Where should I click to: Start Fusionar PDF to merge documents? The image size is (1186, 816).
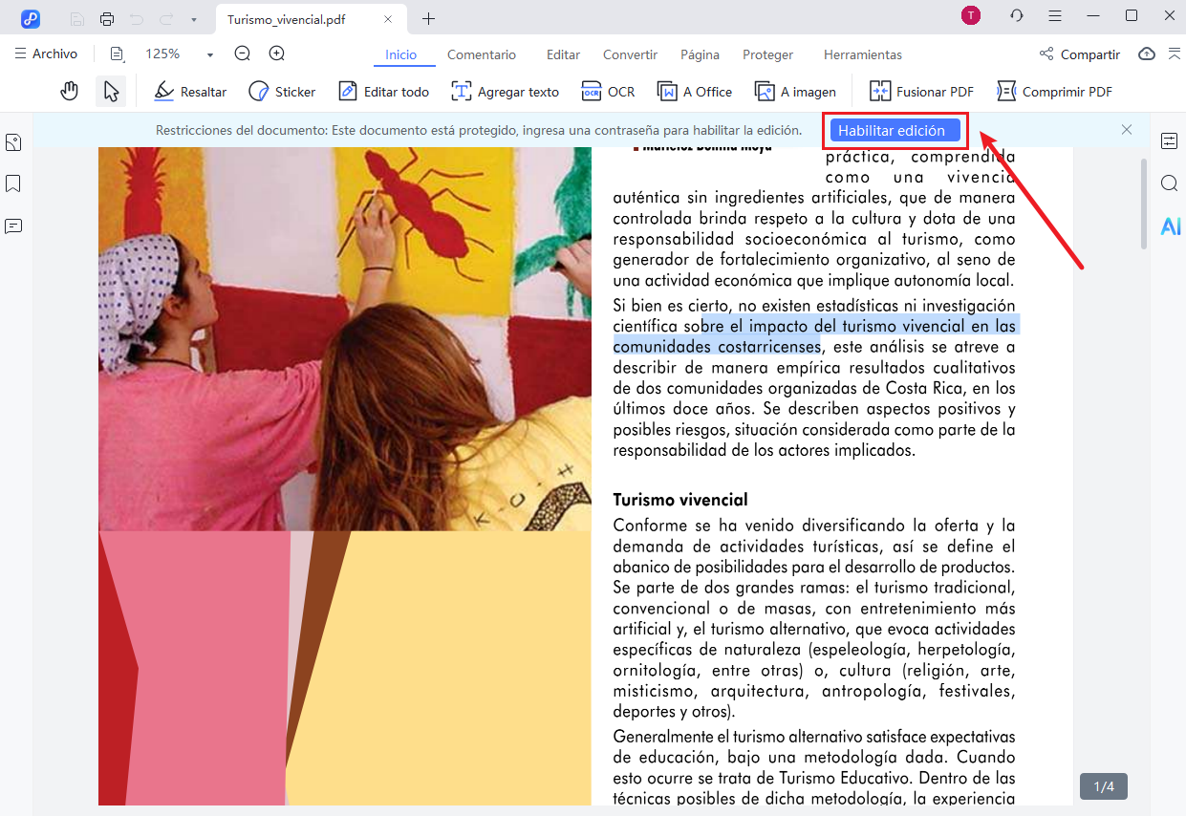920,91
